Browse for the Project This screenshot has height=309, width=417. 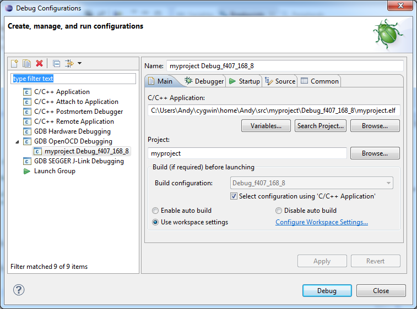pyautogui.click(x=375, y=153)
